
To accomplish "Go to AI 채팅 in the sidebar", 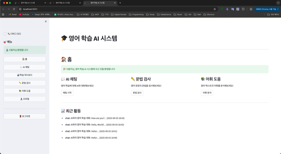I will pyautogui.click(x=25, y=67).
